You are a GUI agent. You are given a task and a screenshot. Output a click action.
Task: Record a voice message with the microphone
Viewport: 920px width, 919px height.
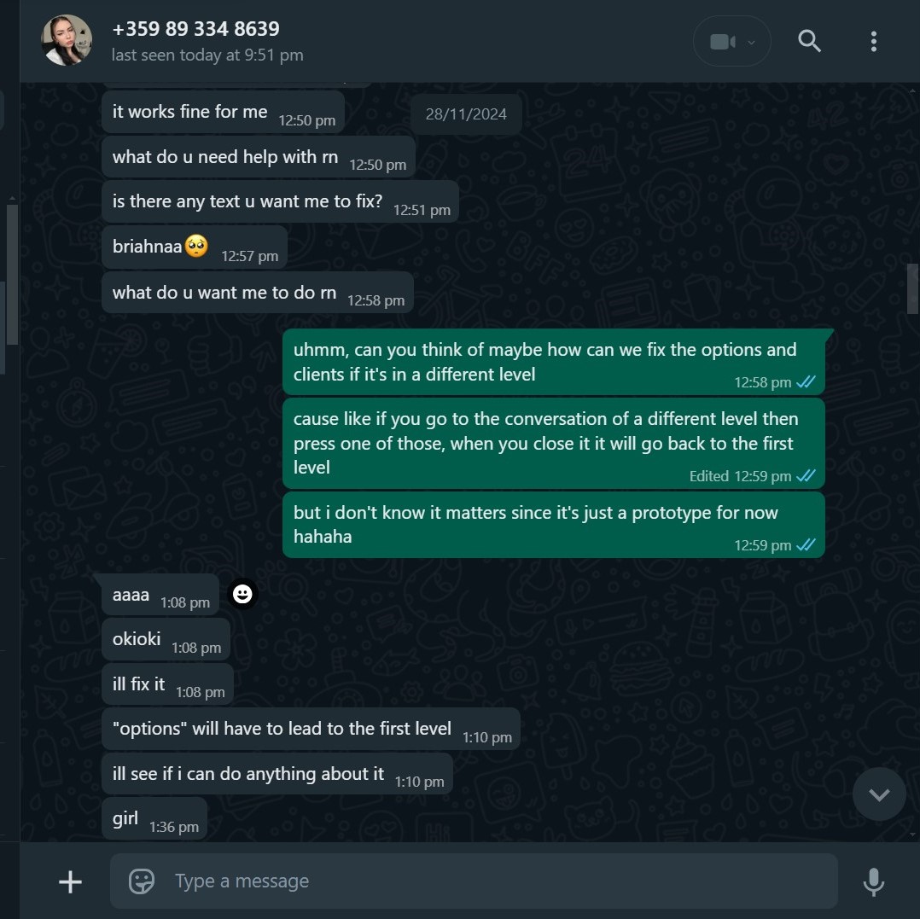pyautogui.click(x=873, y=881)
